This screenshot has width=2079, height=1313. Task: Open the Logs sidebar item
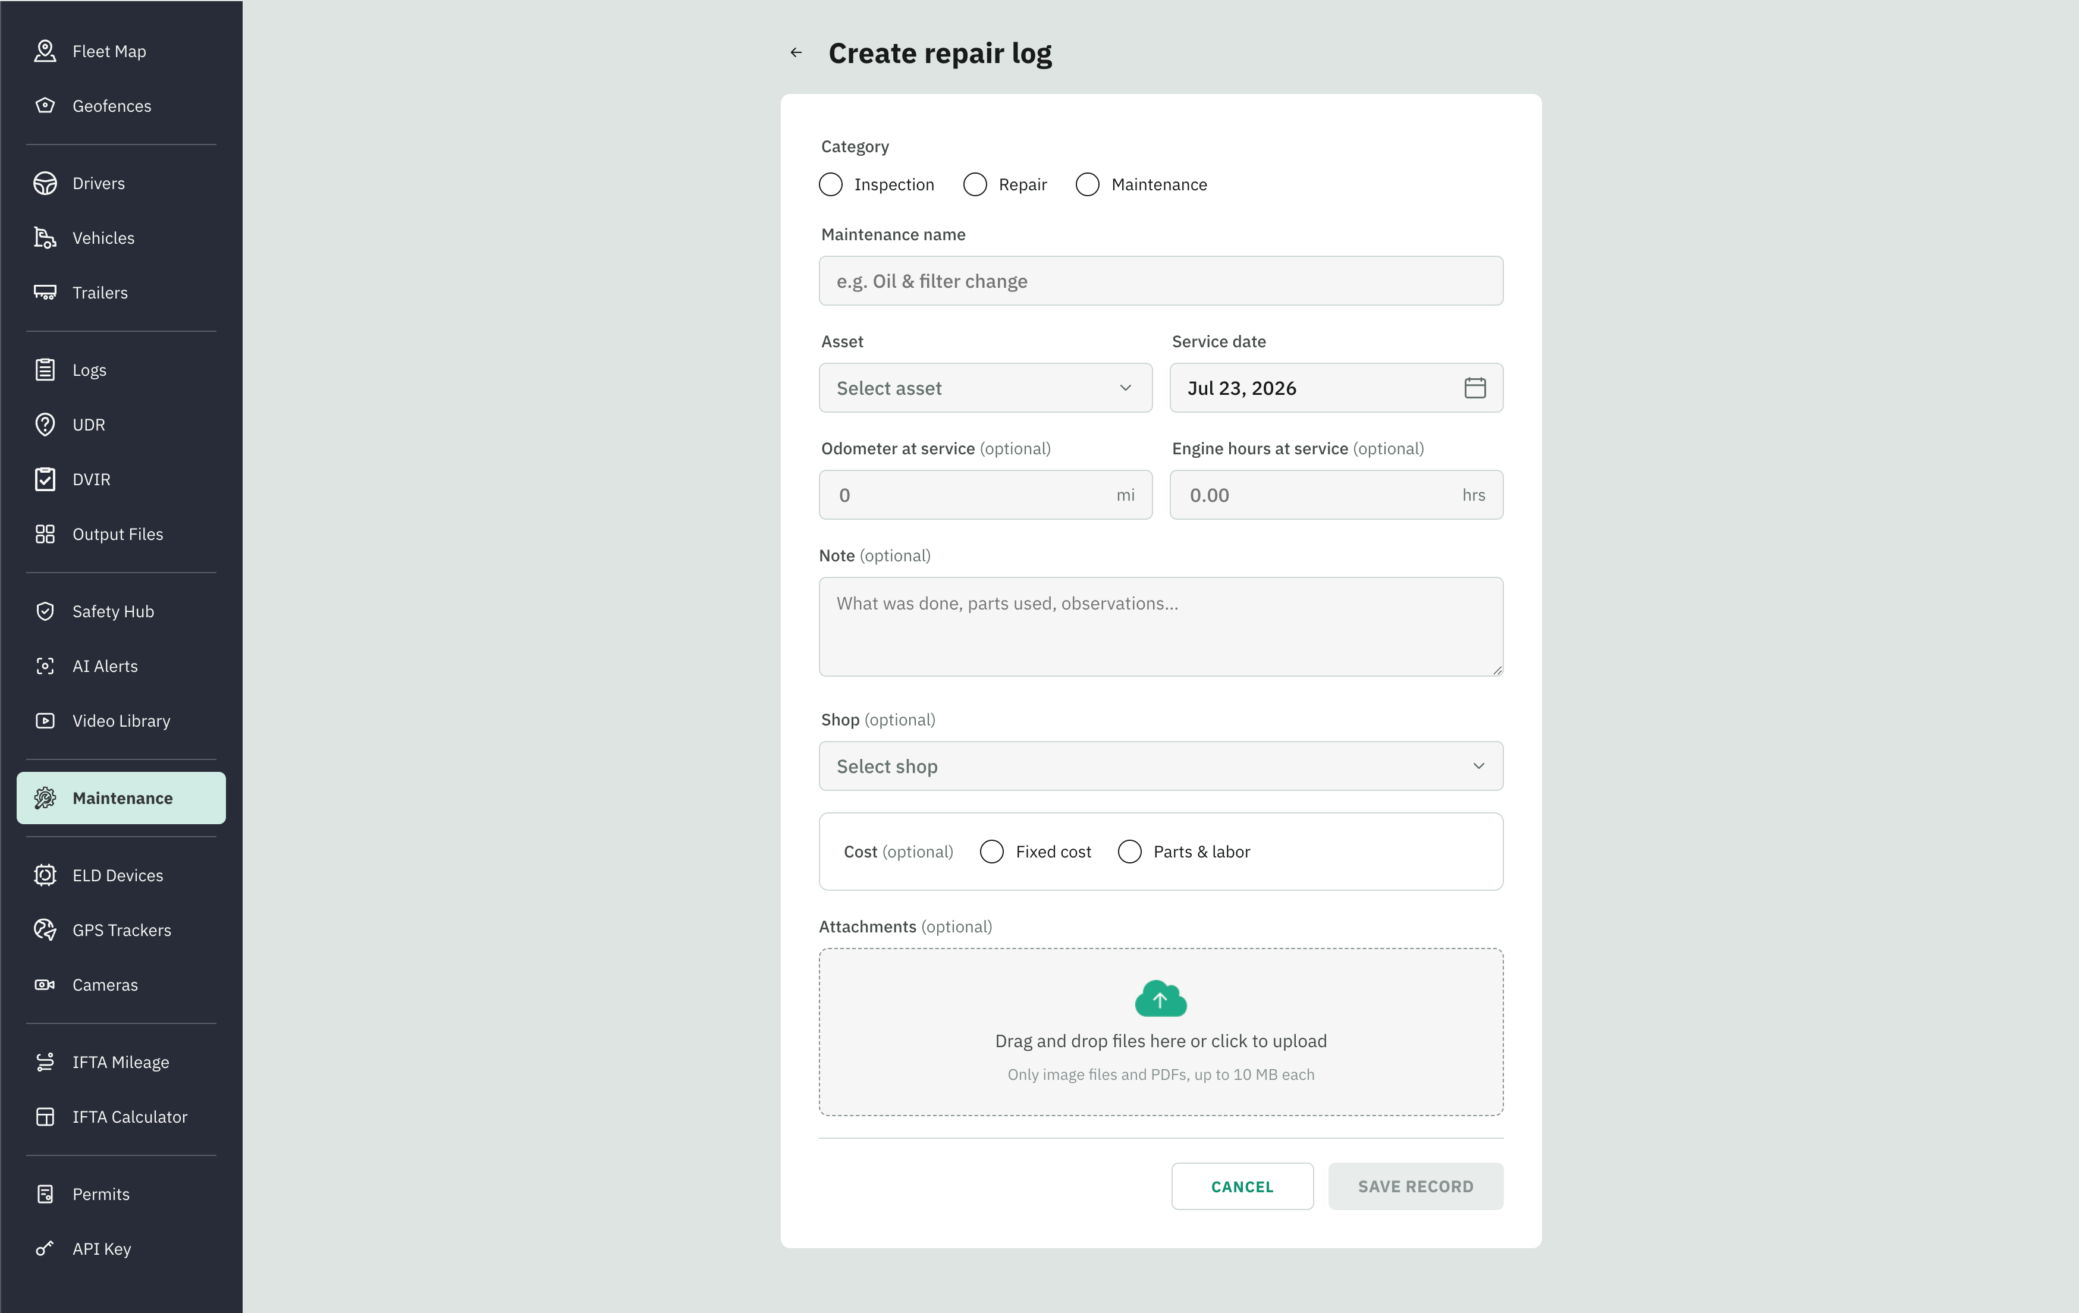point(121,369)
